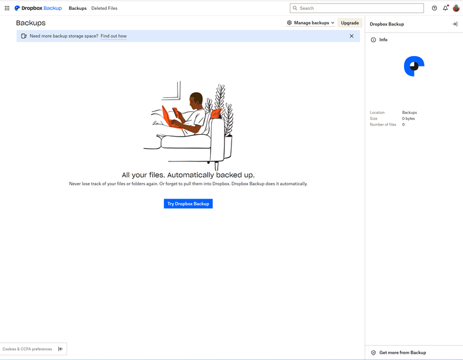
Task: Switch to the Deleted Files tab
Action: (x=104, y=8)
